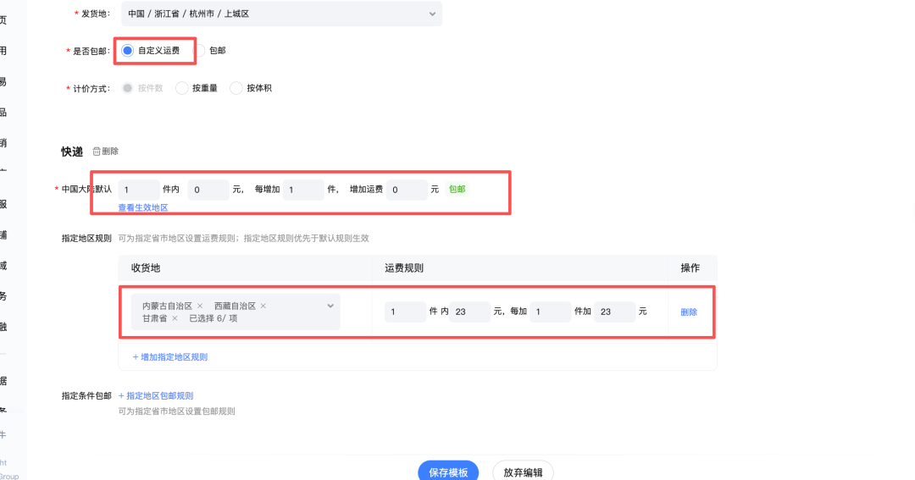This screenshot has height=480, width=915.
Task: Click 指定地区包邮规则 link
Action: (156, 395)
